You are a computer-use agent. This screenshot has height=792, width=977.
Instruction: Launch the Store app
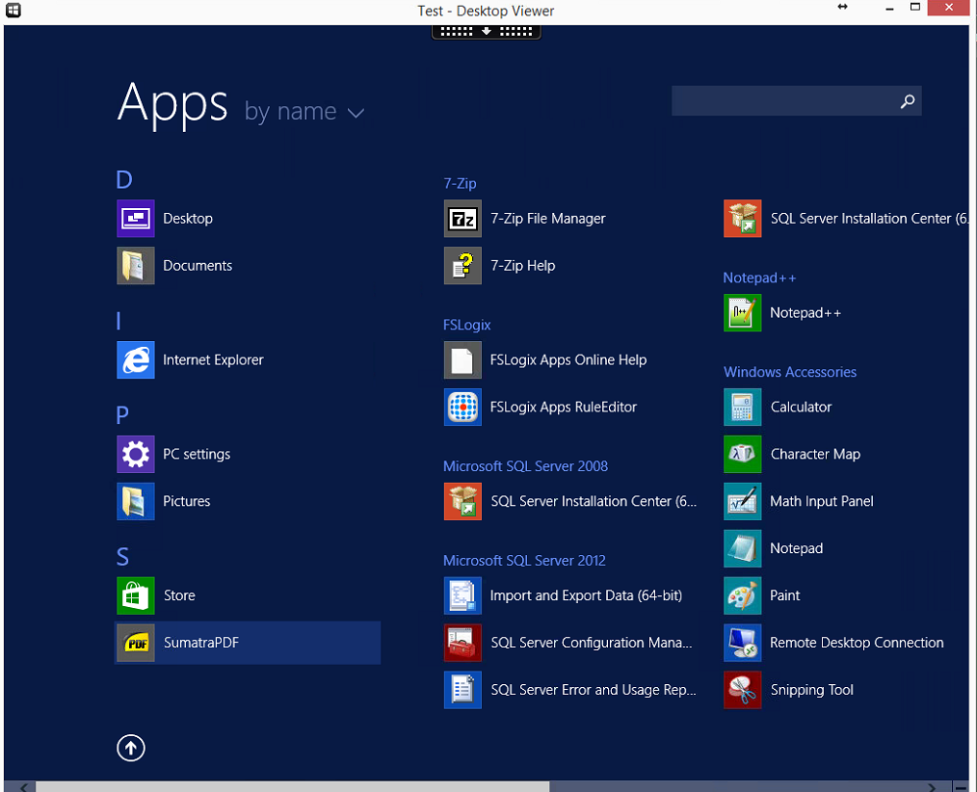tap(135, 595)
